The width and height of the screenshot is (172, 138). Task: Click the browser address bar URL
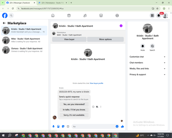click(x=42, y=9)
